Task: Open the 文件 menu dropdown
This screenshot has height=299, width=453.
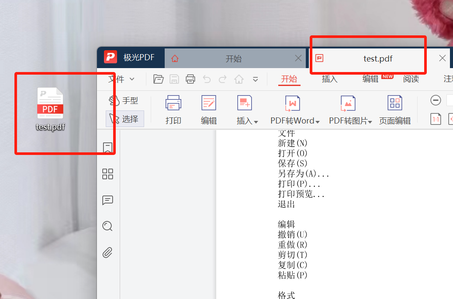Action: 121,79
